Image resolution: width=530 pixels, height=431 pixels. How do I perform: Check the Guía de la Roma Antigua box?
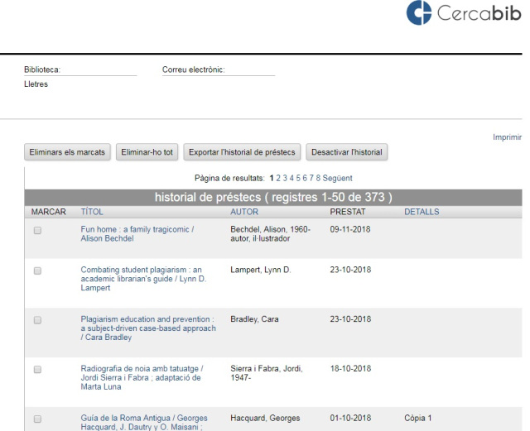pos(37,418)
